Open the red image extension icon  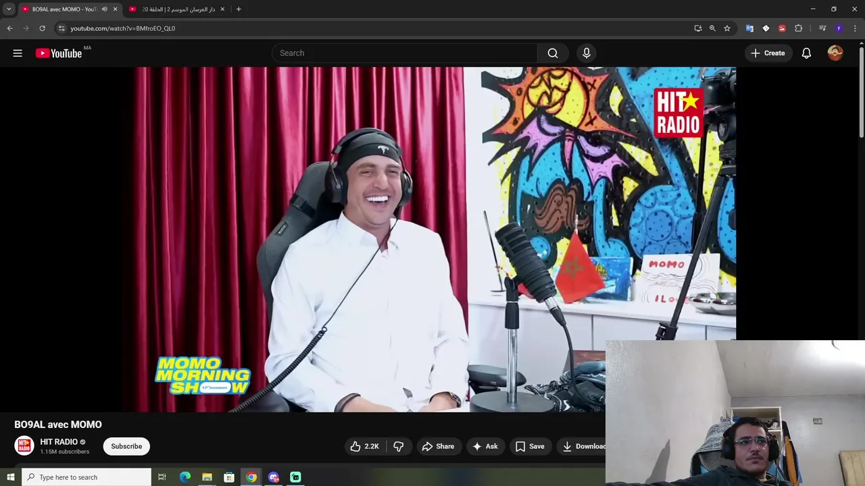tap(782, 28)
